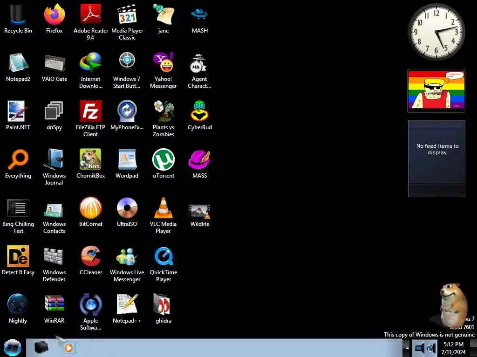Launch the Firefox desktop shortcut

click(x=54, y=19)
